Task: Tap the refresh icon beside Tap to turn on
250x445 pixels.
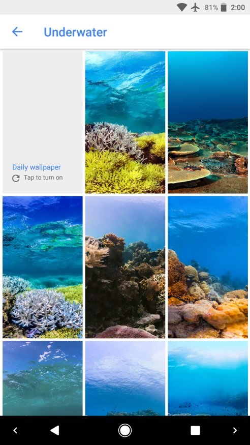Action: [16, 178]
